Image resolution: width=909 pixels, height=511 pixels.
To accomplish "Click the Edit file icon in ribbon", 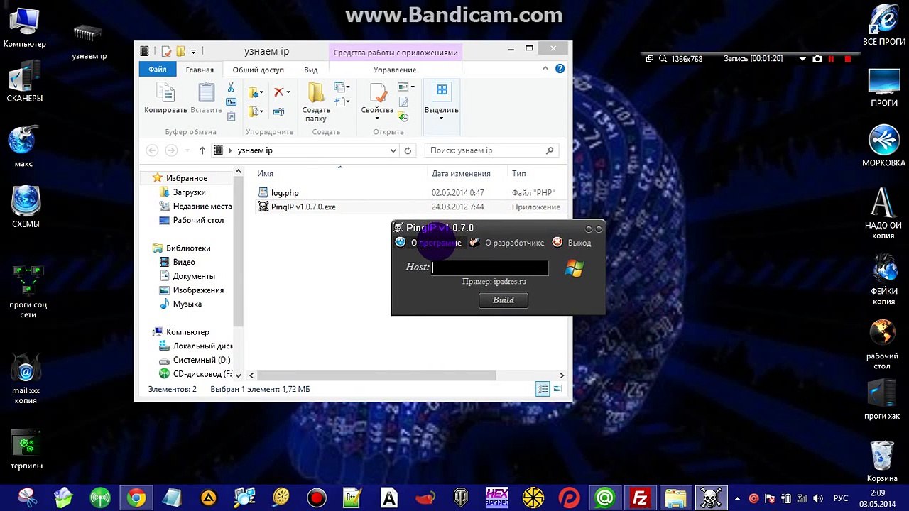I will coord(403,102).
